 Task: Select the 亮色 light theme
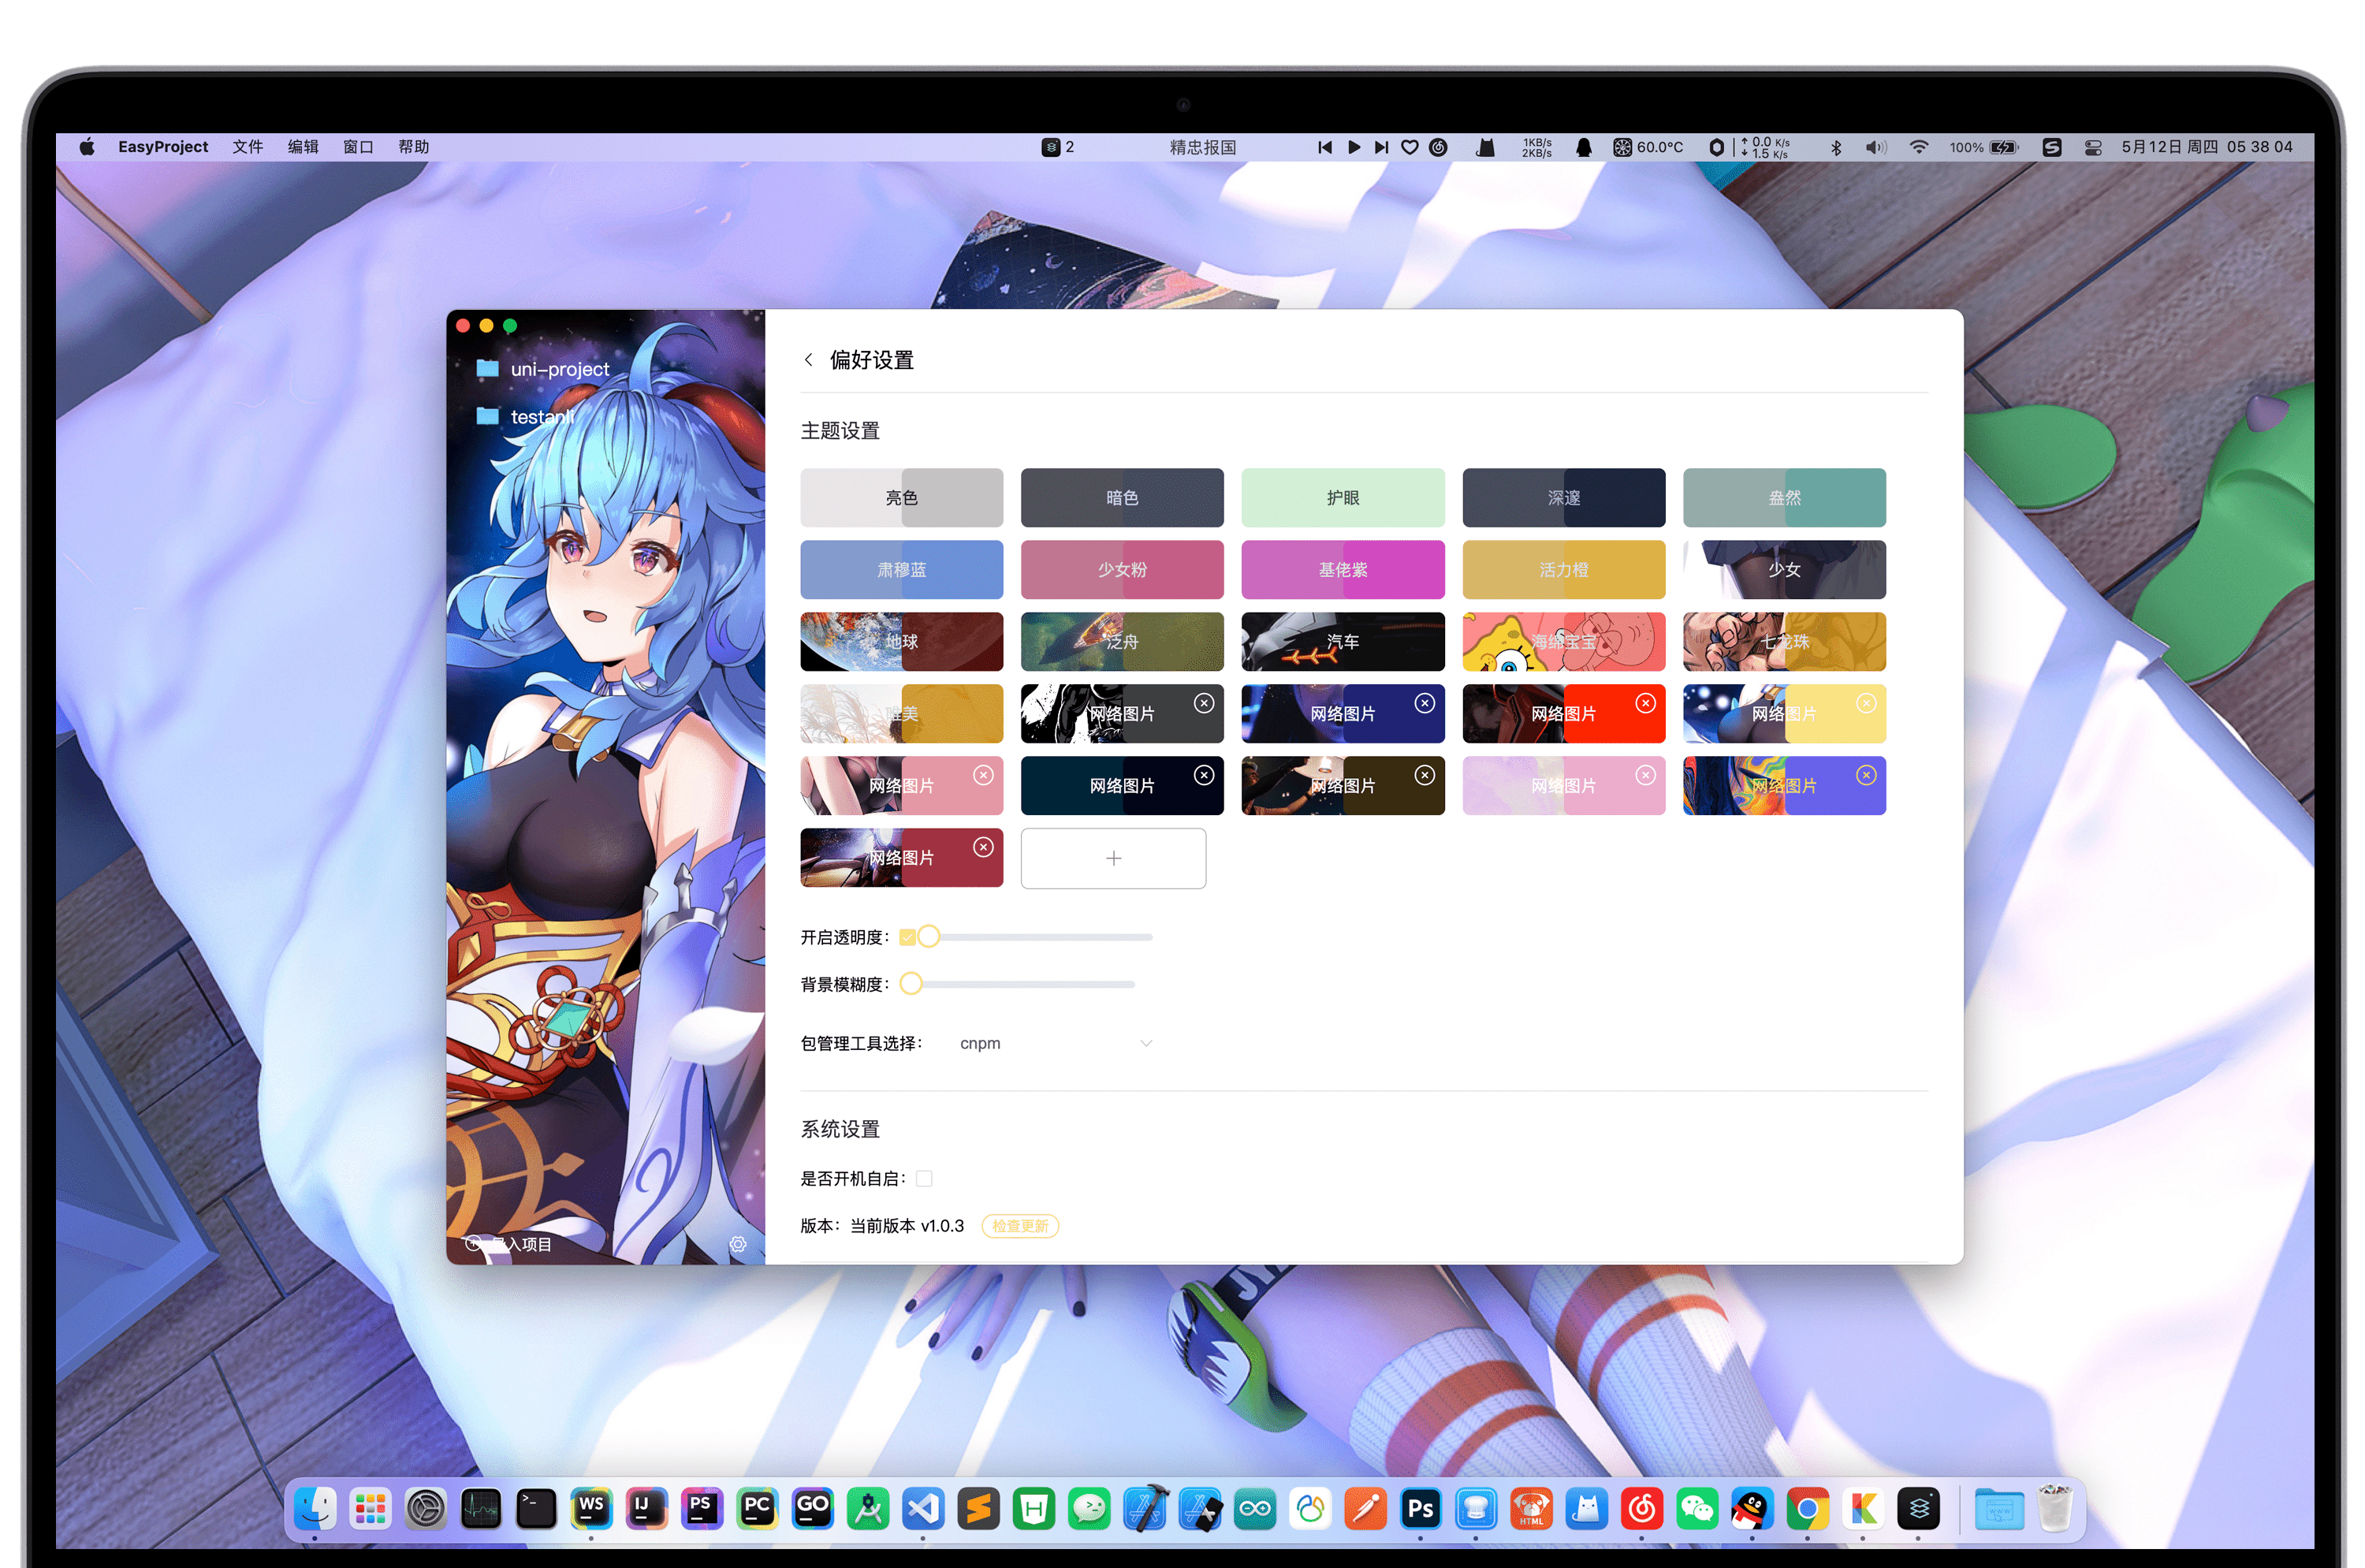pos(901,497)
